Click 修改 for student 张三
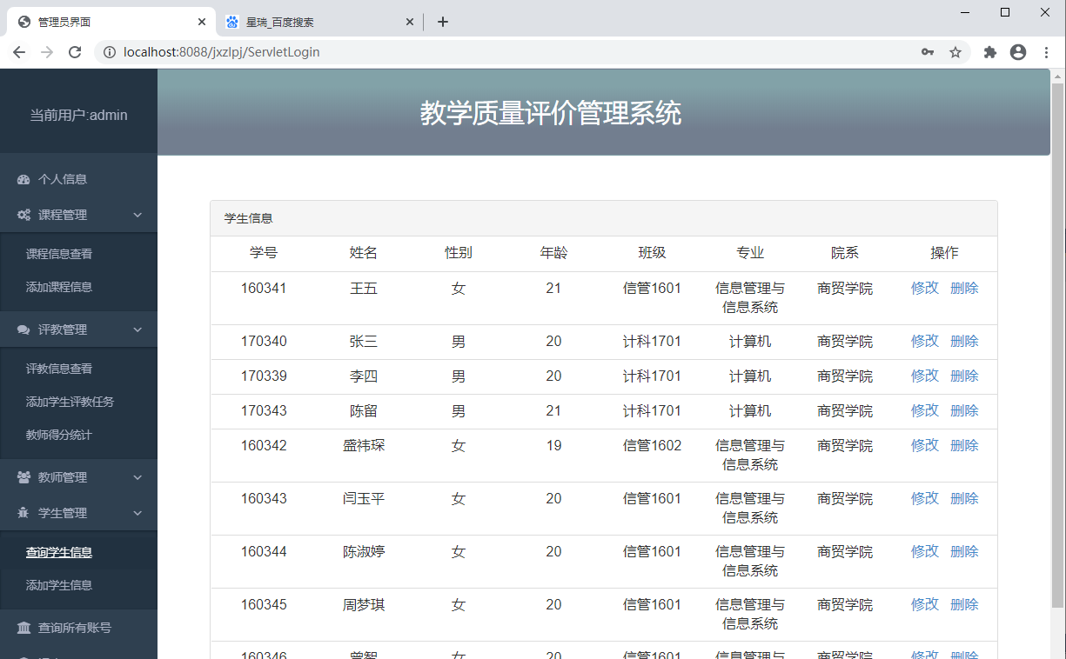 [x=925, y=341]
